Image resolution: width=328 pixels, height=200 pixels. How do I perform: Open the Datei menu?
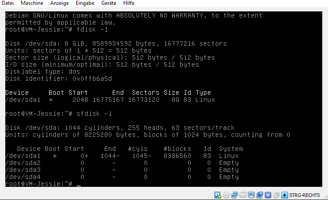8,3
